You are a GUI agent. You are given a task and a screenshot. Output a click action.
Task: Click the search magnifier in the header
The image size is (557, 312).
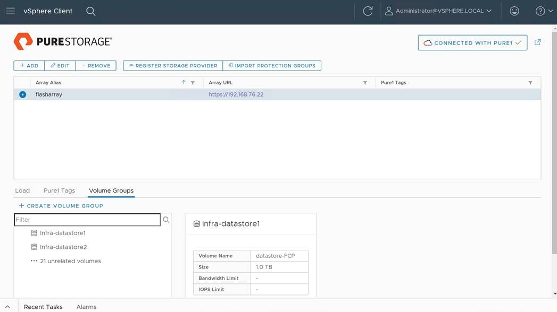click(x=90, y=11)
